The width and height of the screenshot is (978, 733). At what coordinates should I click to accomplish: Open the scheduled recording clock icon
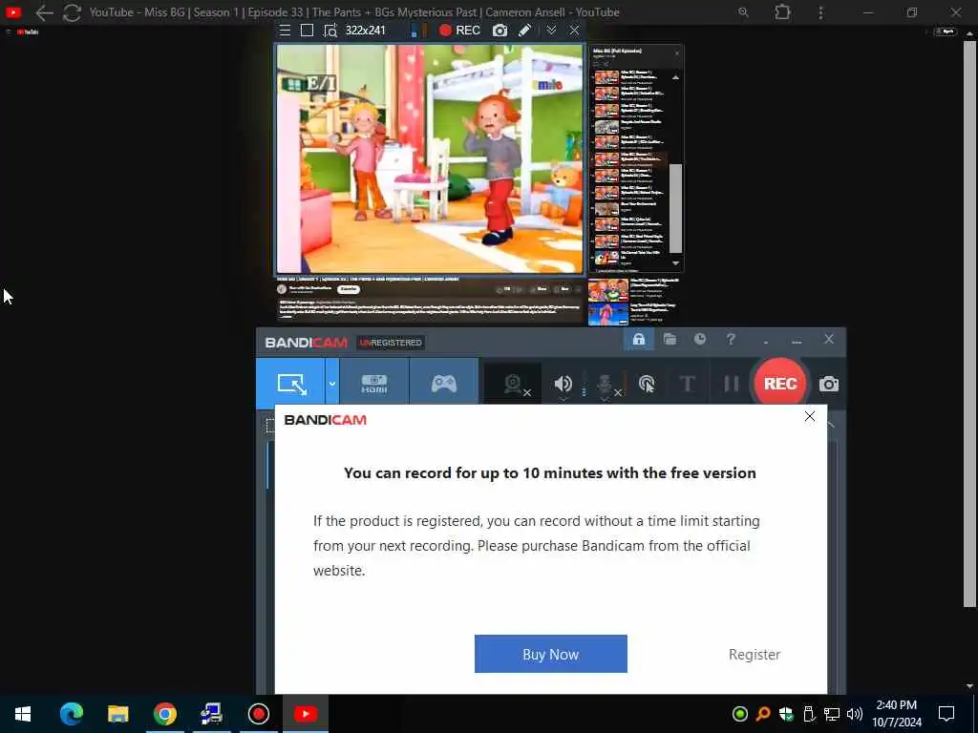click(x=700, y=339)
